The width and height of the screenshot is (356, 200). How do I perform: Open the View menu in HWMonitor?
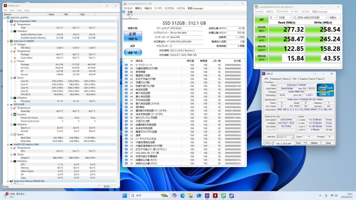[11, 10]
